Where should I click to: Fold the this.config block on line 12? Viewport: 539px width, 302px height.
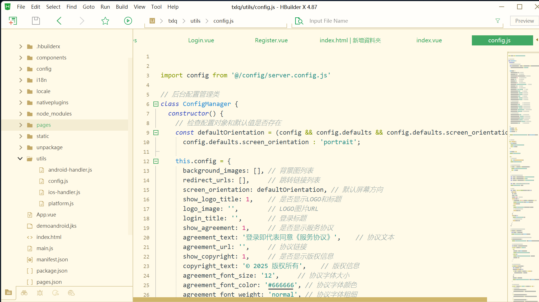(156, 161)
